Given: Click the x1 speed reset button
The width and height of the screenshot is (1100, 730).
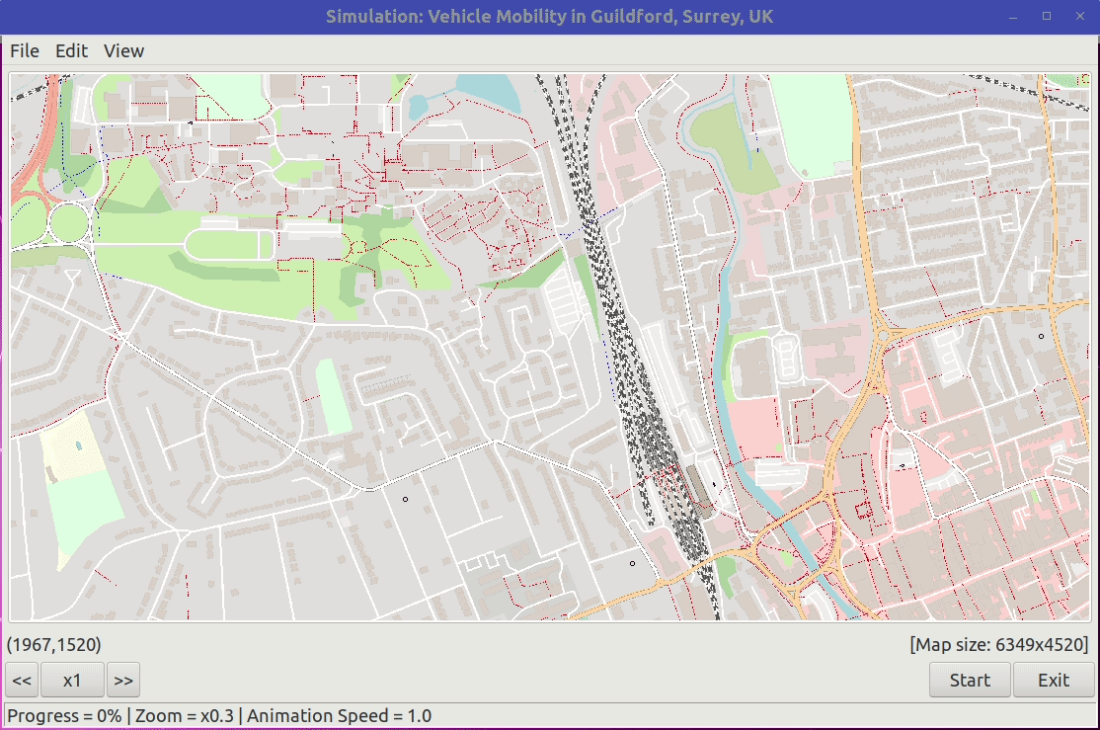Looking at the screenshot, I should (72, 681).
